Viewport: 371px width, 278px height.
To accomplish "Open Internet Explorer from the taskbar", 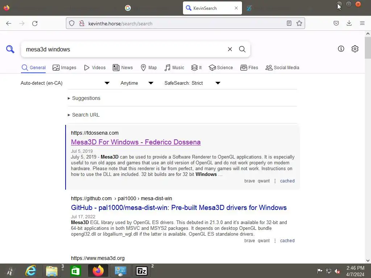I will (31, 271).
